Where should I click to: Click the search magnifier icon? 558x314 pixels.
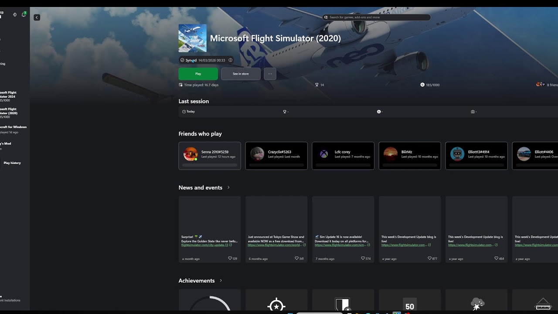(x=326, y=17)
